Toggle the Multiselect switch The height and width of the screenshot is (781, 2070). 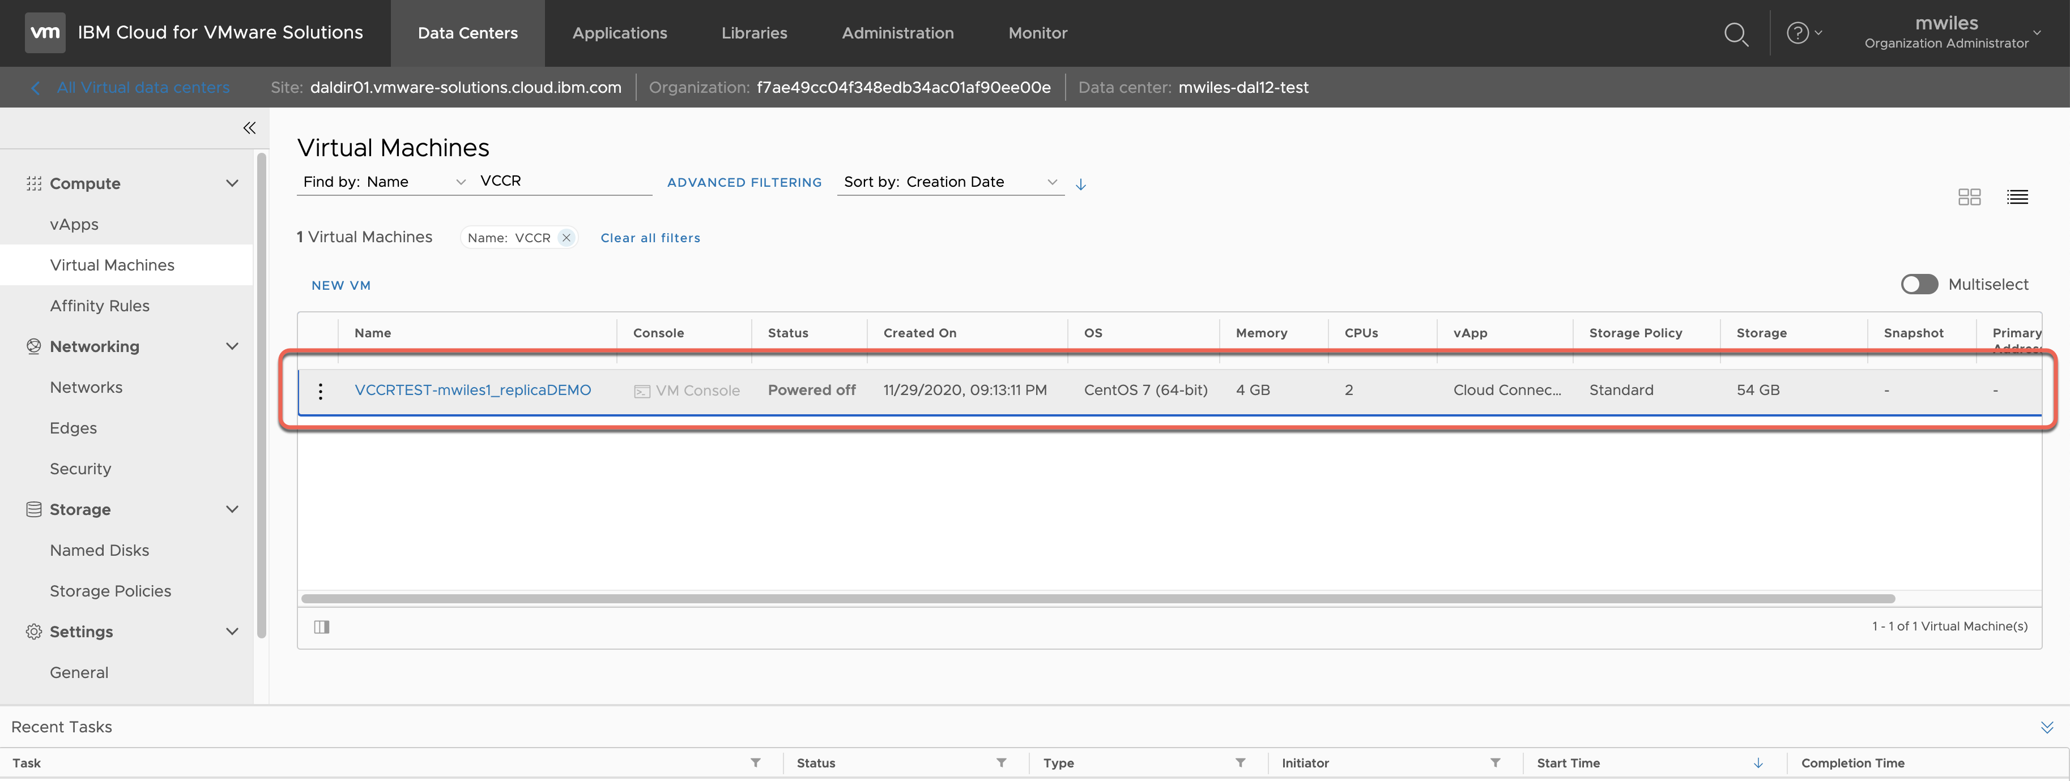click(1919, 284)
